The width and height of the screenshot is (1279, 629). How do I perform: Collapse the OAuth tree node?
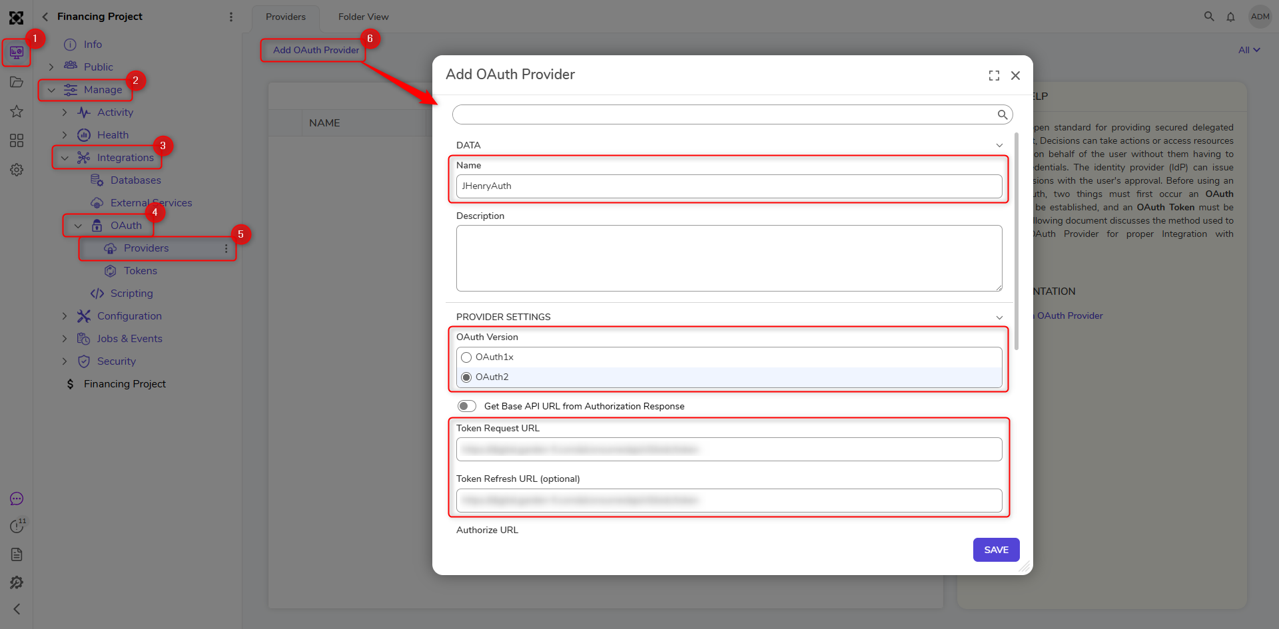point(78,226)
